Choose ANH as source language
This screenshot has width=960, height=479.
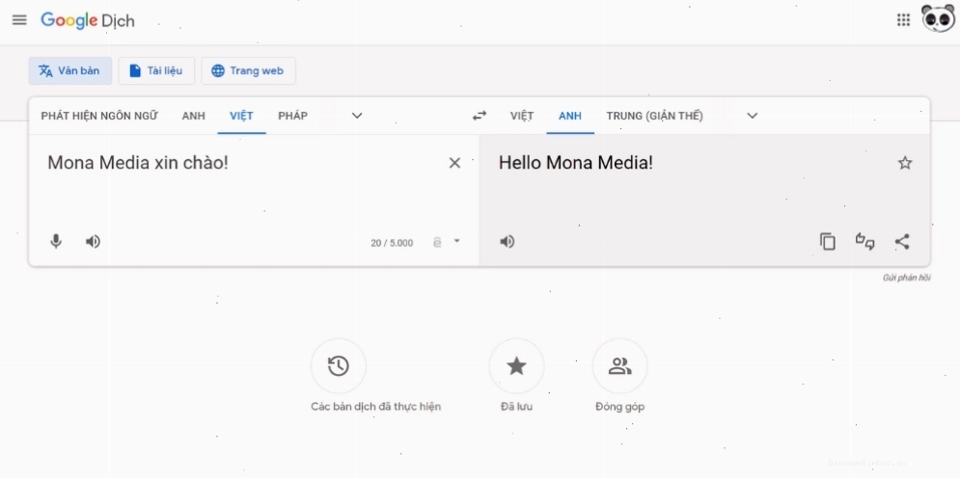pos(194,116)
